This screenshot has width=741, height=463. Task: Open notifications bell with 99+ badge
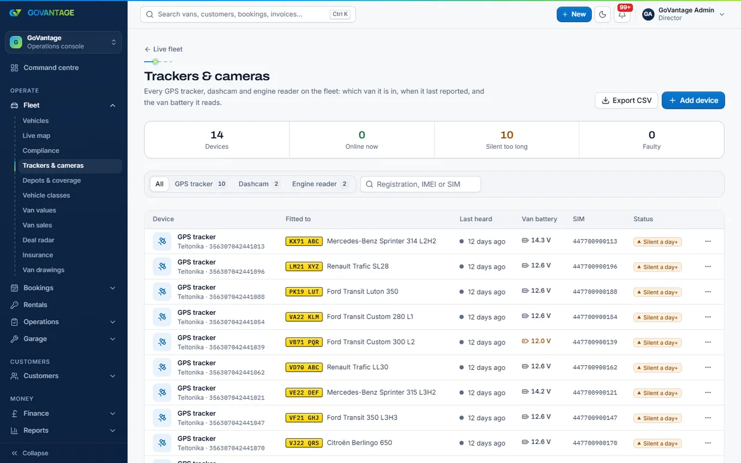[622, 14]
